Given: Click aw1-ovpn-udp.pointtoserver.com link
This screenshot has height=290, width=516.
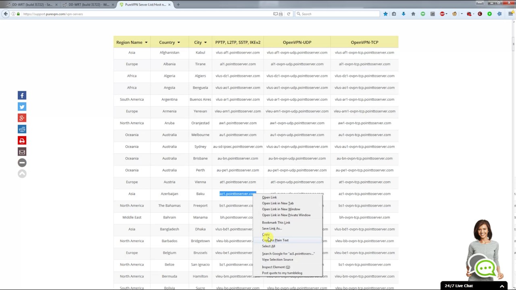Looking at the screenshot, I should [297, 123].
